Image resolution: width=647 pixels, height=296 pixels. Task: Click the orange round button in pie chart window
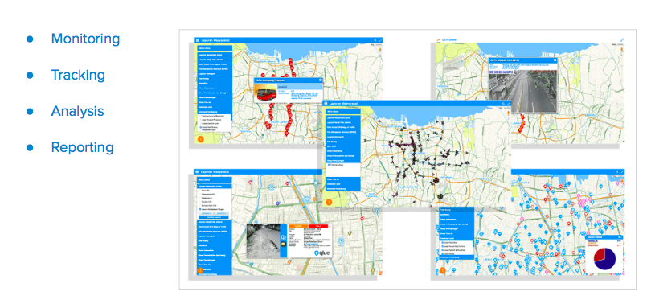[x=442, y=271]
